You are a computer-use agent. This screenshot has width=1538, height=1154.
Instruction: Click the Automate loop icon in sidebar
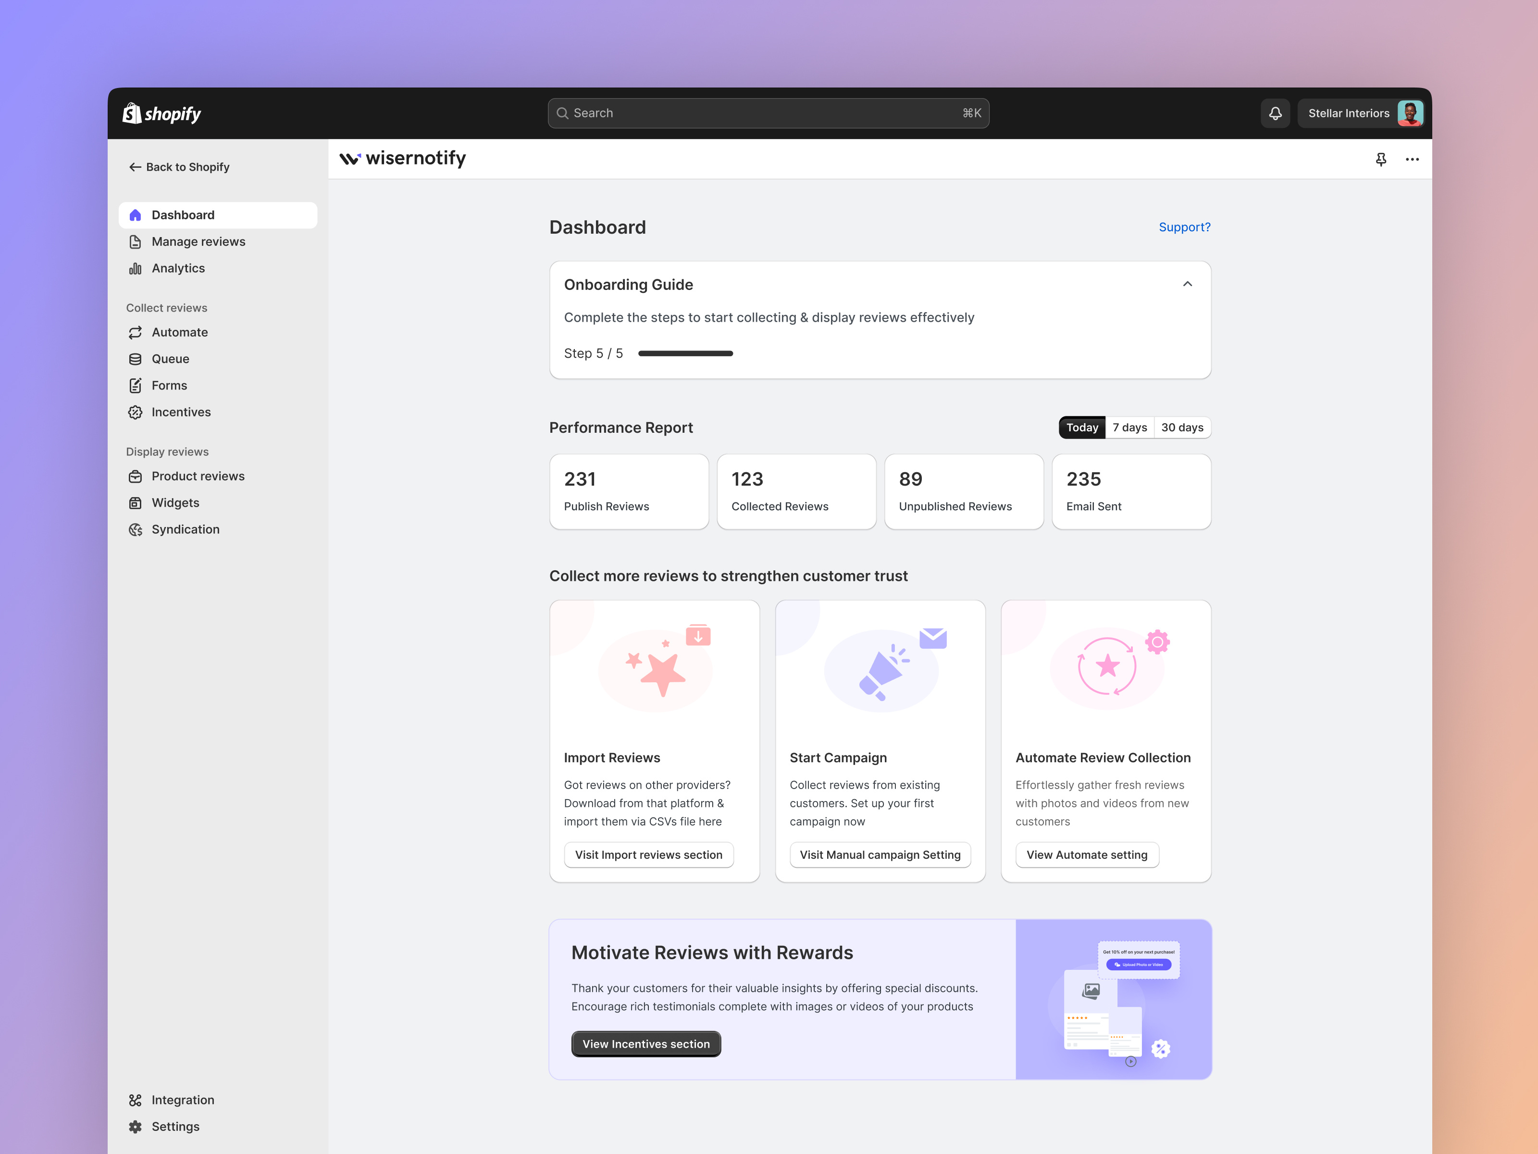[136, 332]
